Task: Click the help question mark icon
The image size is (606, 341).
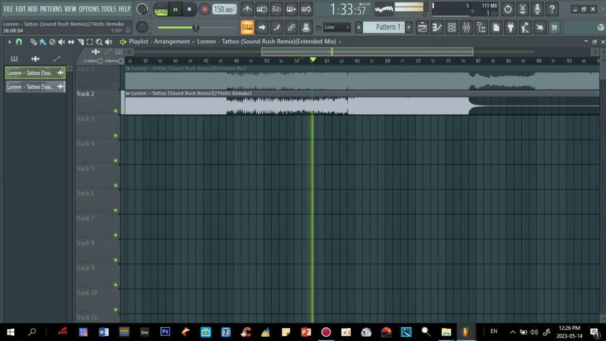Action: pos(552,9)
